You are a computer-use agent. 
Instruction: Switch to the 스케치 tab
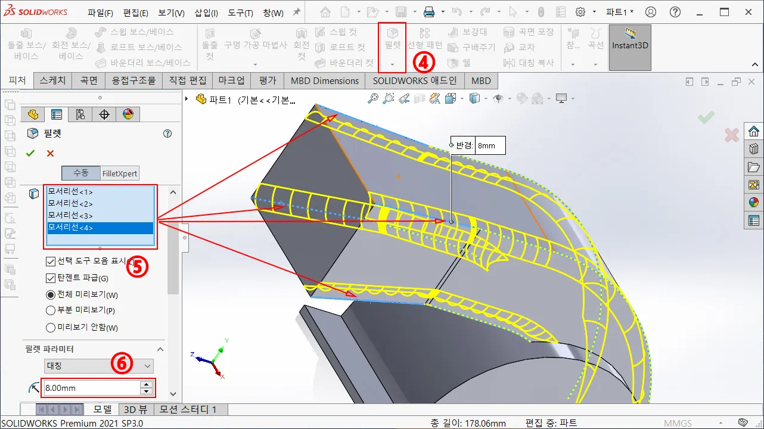(53, 80)
